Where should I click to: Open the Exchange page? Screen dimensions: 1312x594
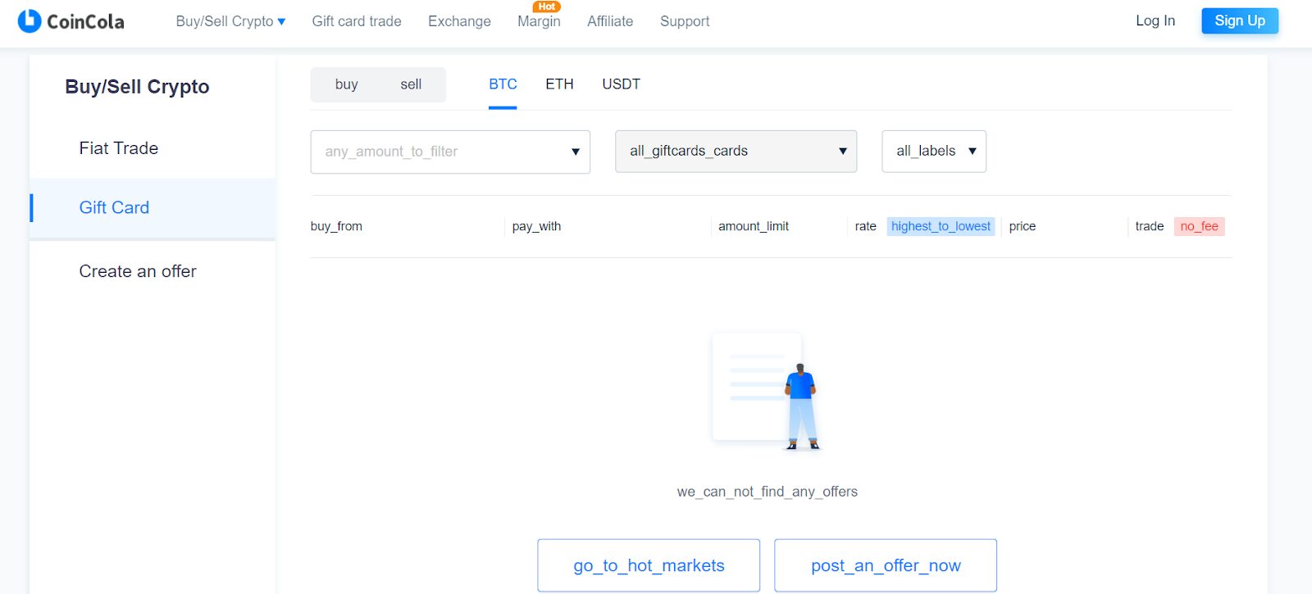click(x=459, y=21)
